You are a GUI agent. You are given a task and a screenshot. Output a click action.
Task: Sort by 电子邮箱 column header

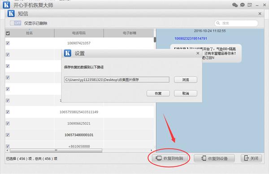point(129,33)
